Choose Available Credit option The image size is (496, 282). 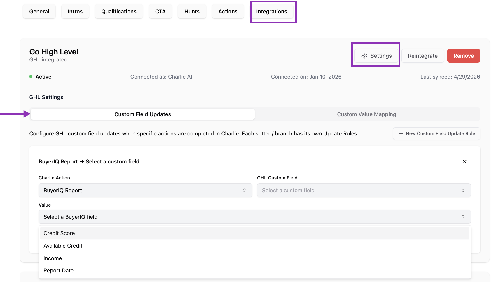255,246
